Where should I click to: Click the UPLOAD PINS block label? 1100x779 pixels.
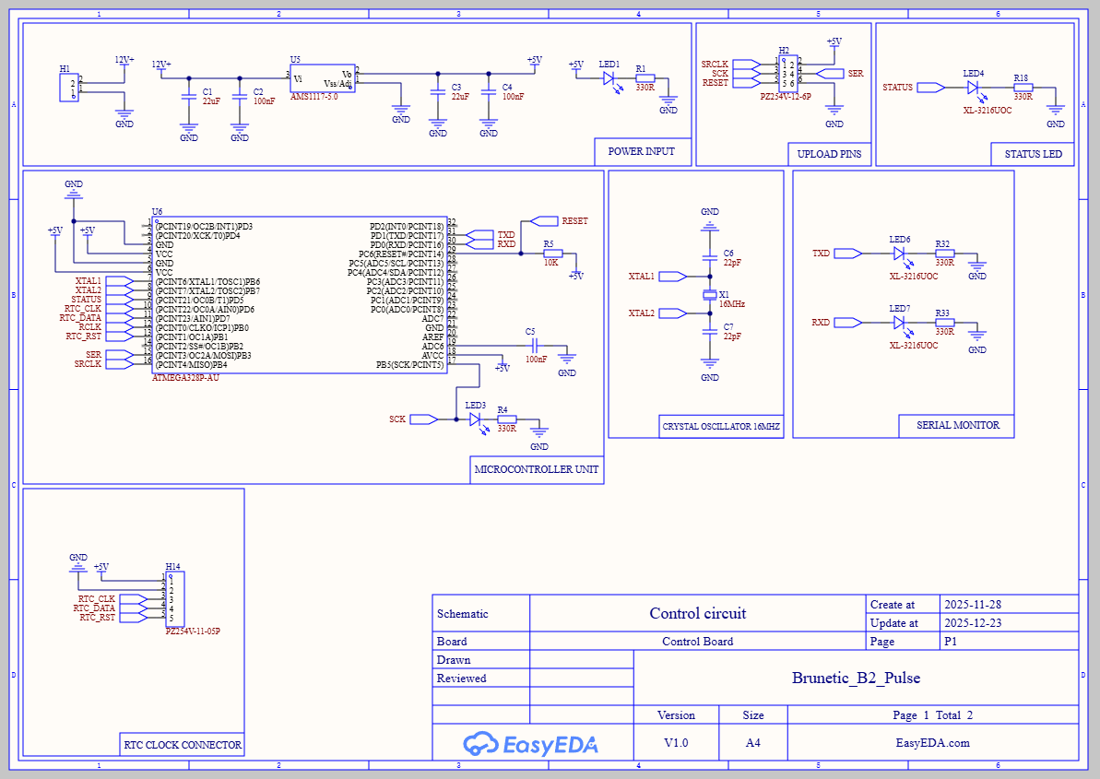pos(829,154)
